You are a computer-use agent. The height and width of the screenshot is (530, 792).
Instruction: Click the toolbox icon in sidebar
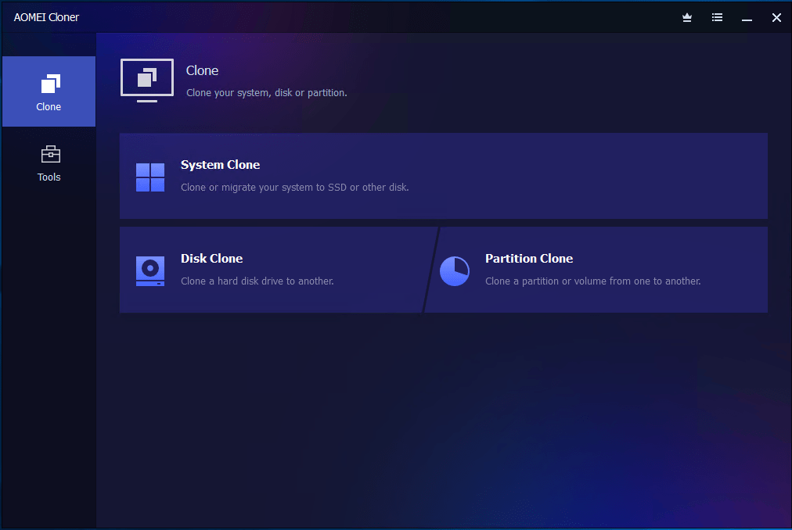pos(50,155)
